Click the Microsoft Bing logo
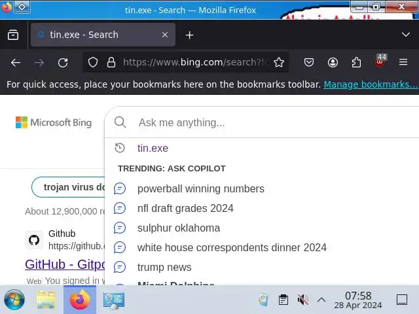 [x=54, y=122]
